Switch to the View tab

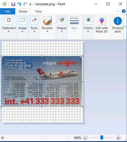38,11
